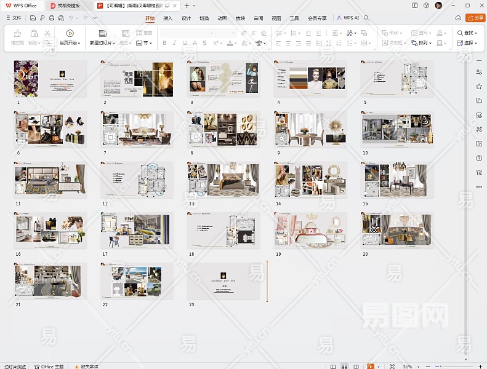
Task: Click the undo arrow icon
Action: (x=71, y=18)
